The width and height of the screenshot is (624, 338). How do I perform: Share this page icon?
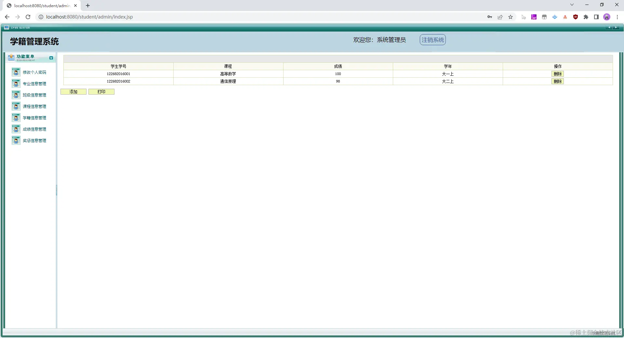pyautogui.click(x=500, y=17)
